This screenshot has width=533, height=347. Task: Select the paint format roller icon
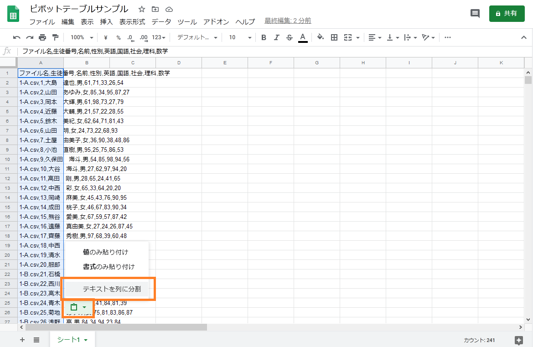pyautogui.click(x=55, y=37)
